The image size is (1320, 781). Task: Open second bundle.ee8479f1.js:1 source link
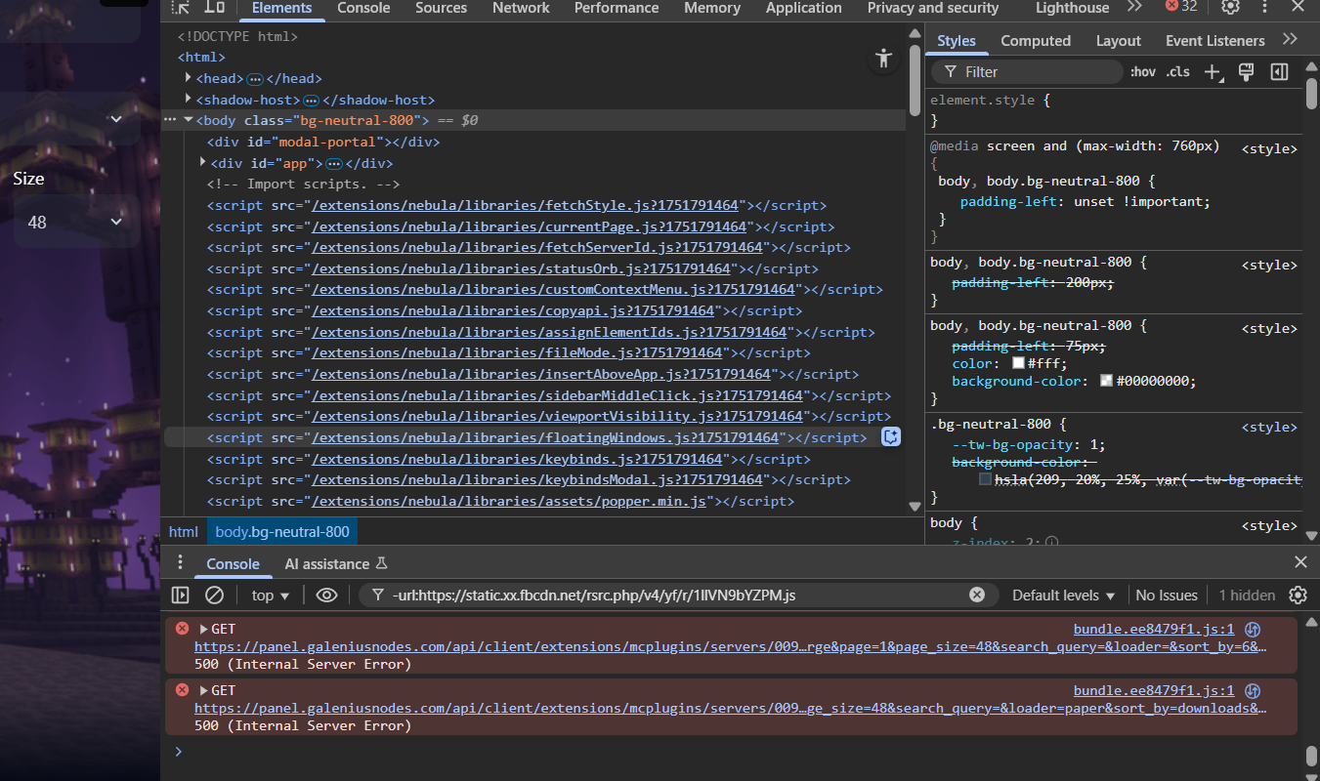[1154, 691]
